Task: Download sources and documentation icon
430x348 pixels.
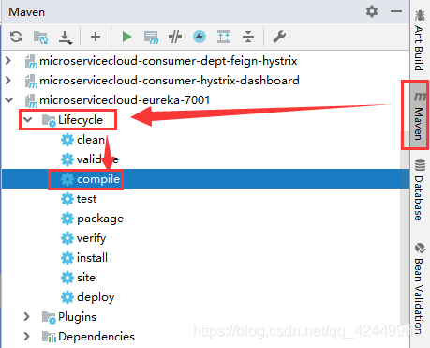Action: [66, 38]
